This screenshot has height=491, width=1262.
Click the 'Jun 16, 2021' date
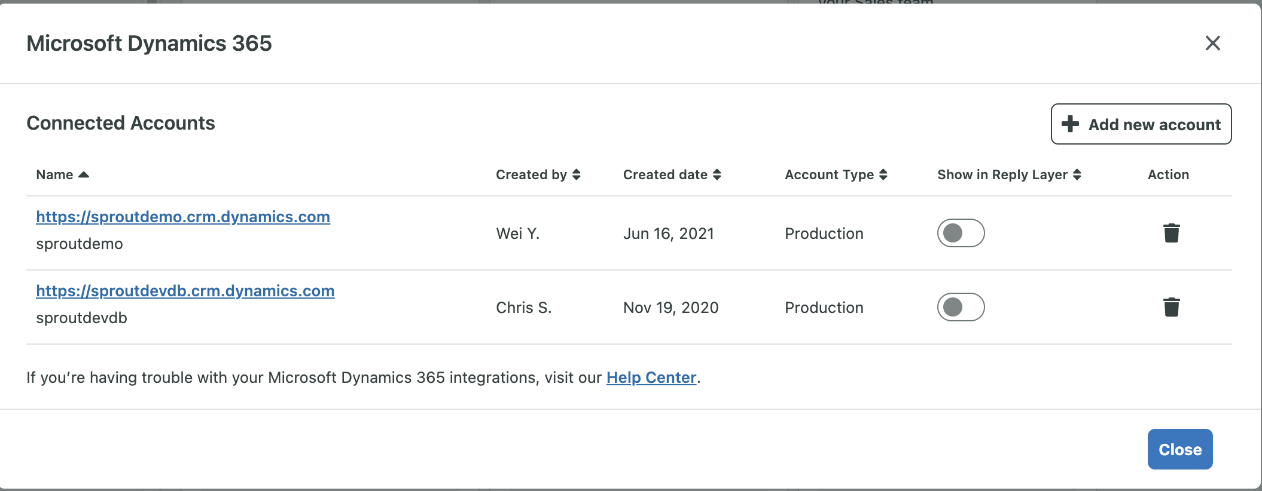669,234
